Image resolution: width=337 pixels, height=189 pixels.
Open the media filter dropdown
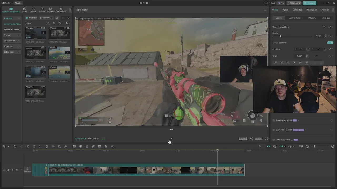68,23
